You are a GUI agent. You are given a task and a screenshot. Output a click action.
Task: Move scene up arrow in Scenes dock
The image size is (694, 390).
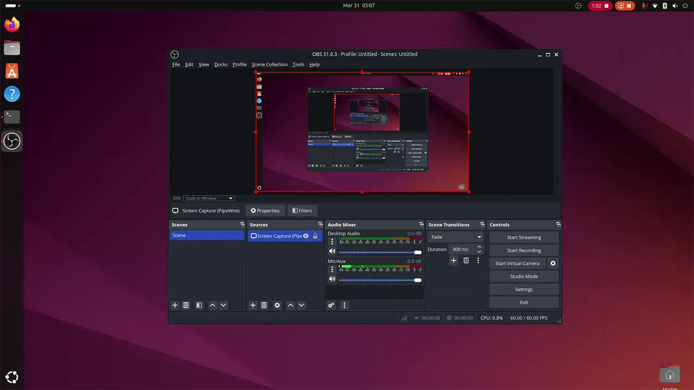[213, 305]
